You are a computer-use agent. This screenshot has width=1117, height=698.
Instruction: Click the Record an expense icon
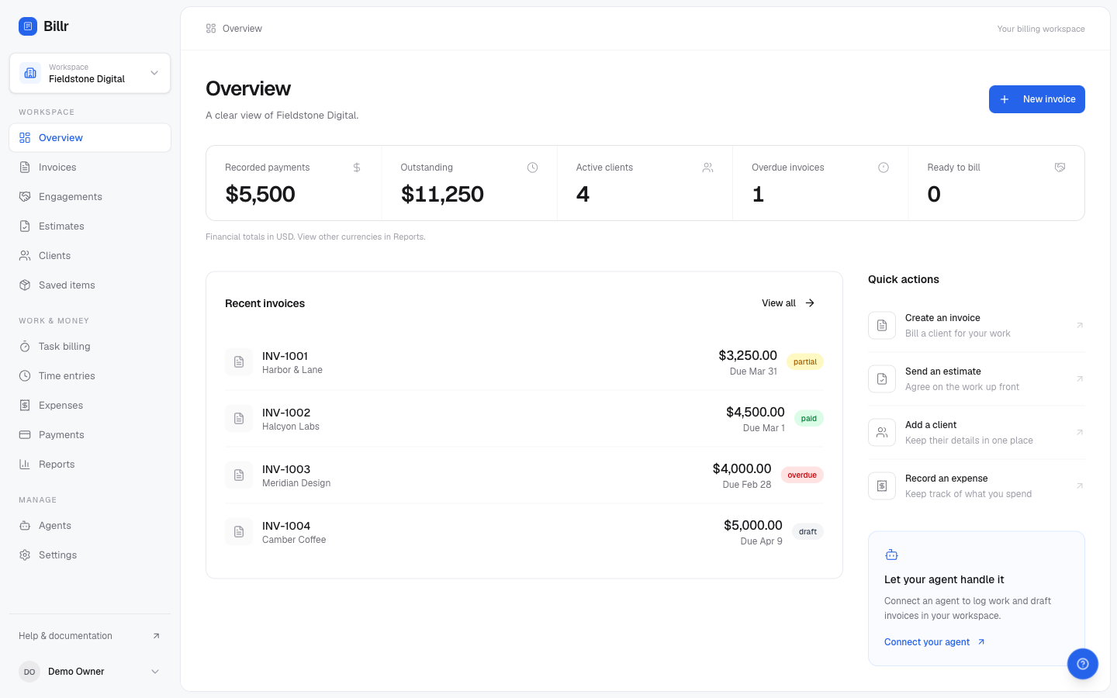(x=882, y=486)
